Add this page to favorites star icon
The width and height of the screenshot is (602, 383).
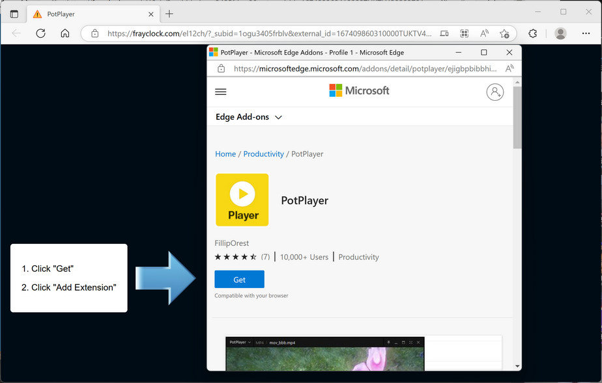coord(504,34)
